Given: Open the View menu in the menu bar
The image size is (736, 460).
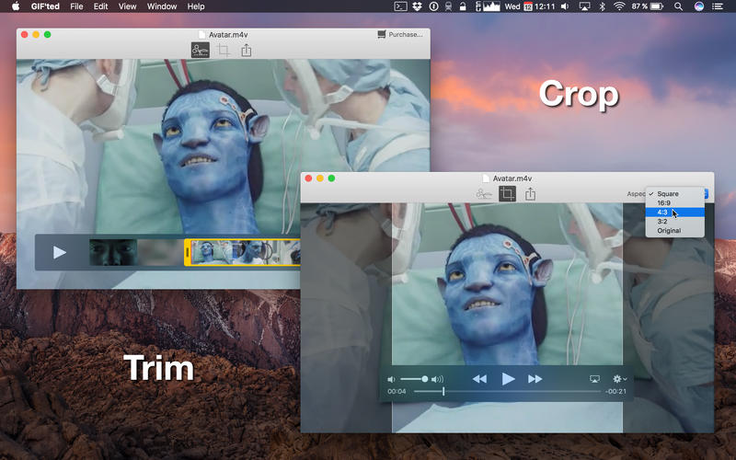Looking at the screenshot, I should point(127,6).
